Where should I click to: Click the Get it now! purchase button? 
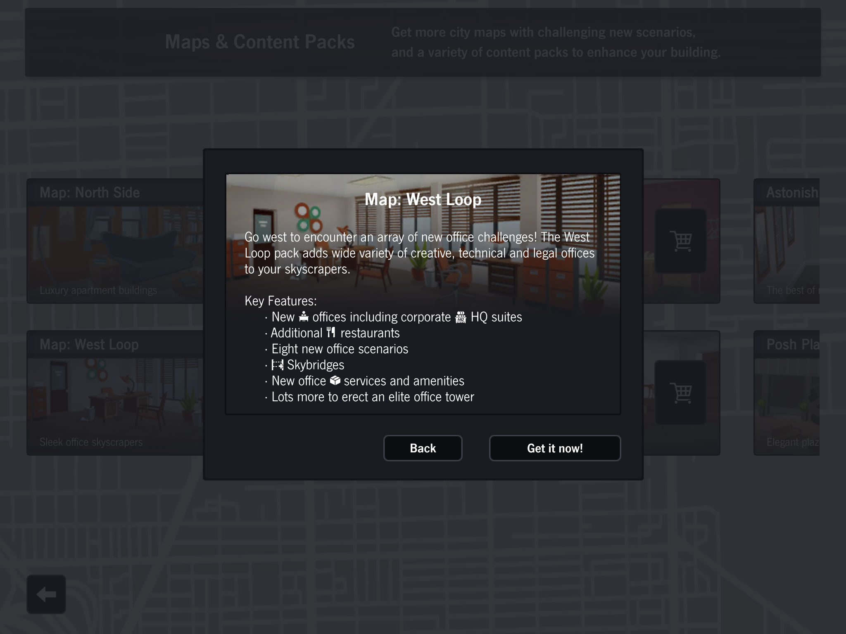(554, 447)
